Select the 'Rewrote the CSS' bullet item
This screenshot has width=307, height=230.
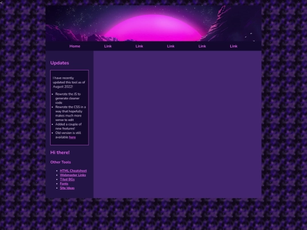coord(70,114)
